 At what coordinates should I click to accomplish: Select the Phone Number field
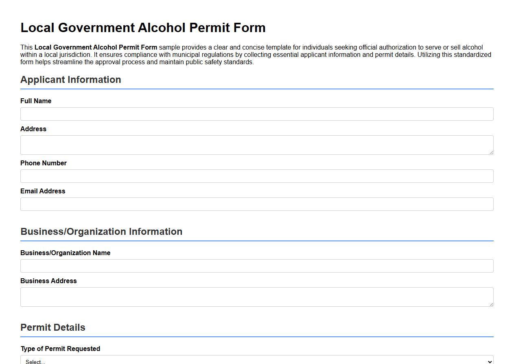[256, 176]
